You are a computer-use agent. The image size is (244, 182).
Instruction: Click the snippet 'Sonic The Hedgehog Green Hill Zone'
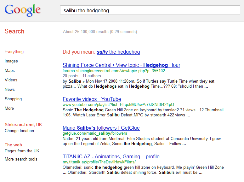pyautogui.click(x=143, y=112)
